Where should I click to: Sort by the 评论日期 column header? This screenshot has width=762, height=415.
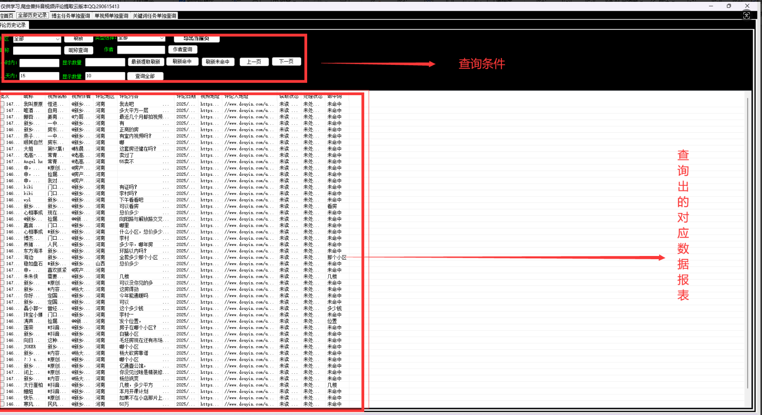coord(187,97)
